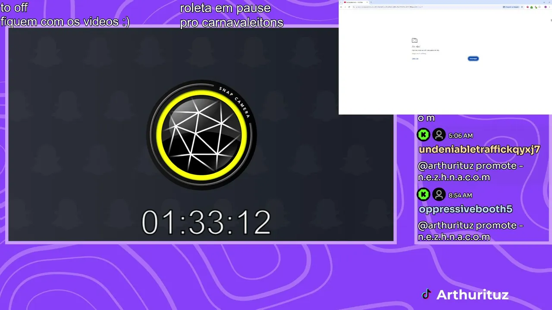Open the tab search dropdown arrow
The width and height of the screenshot is (552, 310).
click(x=341, y=2)
